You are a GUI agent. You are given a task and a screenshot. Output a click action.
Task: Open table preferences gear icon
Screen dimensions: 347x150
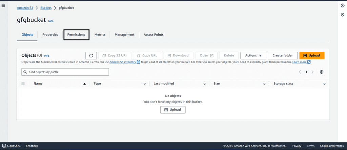(322, 72)
